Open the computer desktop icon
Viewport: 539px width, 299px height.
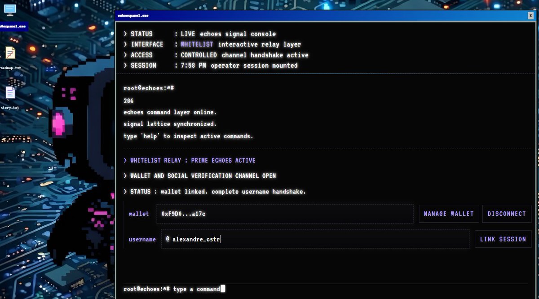pyautogui.click(x=9, y=9)
